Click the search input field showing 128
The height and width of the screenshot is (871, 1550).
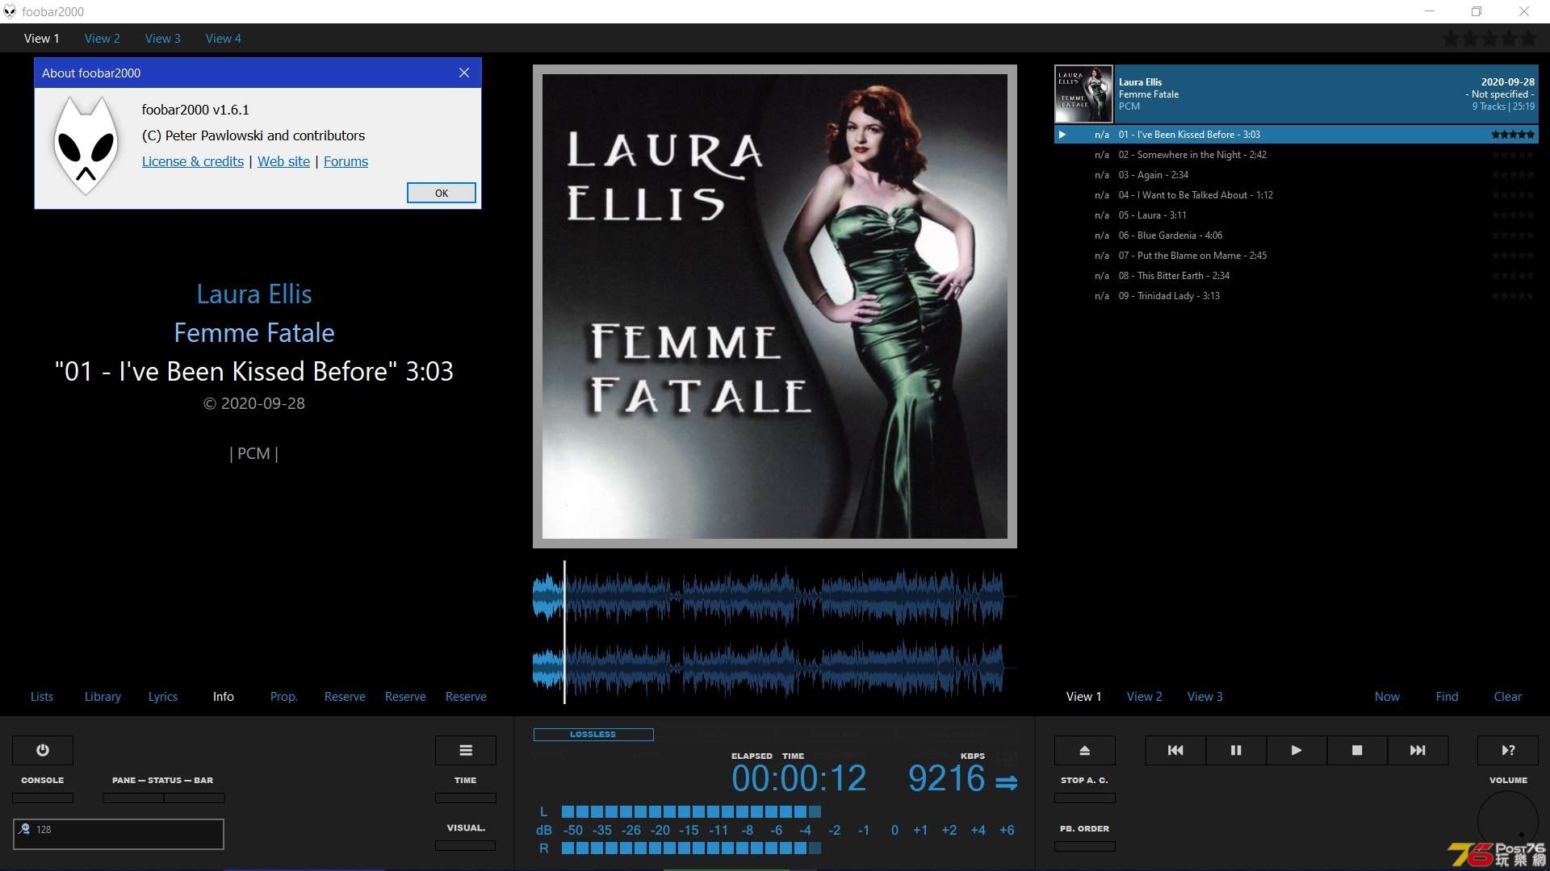pos(119,834)
